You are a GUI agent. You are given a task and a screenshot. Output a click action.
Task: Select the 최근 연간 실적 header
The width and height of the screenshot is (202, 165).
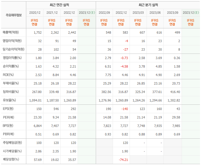59,5
